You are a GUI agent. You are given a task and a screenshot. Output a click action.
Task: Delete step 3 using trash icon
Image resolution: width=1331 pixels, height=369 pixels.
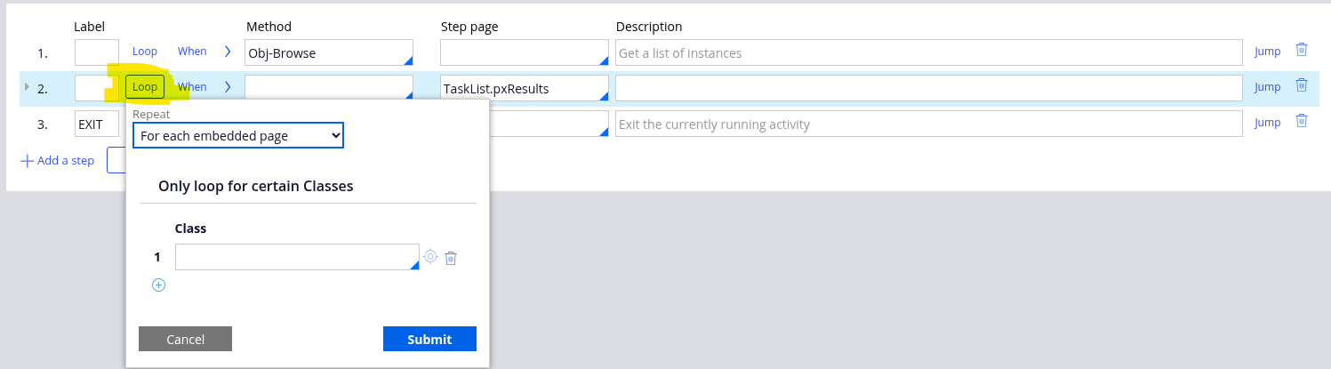click(x=1301, y=121)
